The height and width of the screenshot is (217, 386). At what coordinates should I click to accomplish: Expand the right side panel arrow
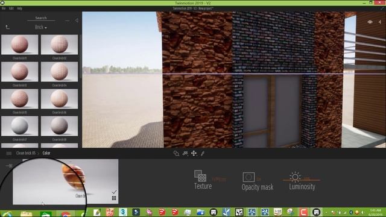(380, 22)
